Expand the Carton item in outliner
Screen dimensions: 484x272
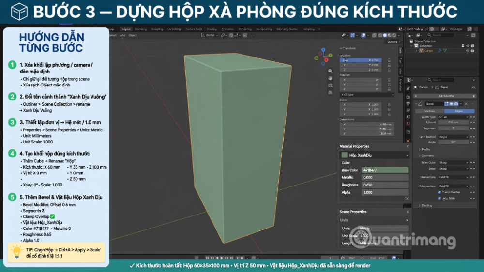click(416, 51)
